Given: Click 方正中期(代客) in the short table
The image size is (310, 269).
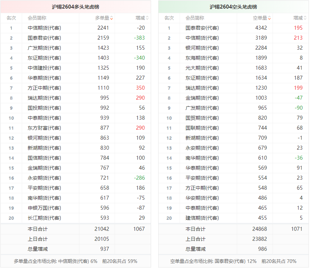Looking at the screenshot, I should pos(202,188).
